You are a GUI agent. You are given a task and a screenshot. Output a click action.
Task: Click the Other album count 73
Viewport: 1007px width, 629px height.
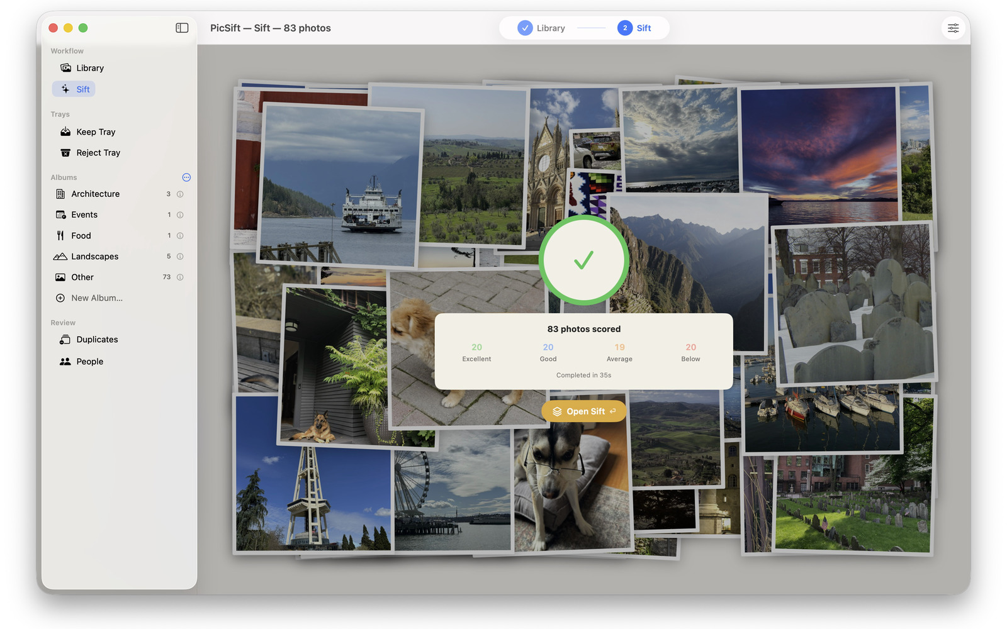pyautogui.click(x=167, y=277)
